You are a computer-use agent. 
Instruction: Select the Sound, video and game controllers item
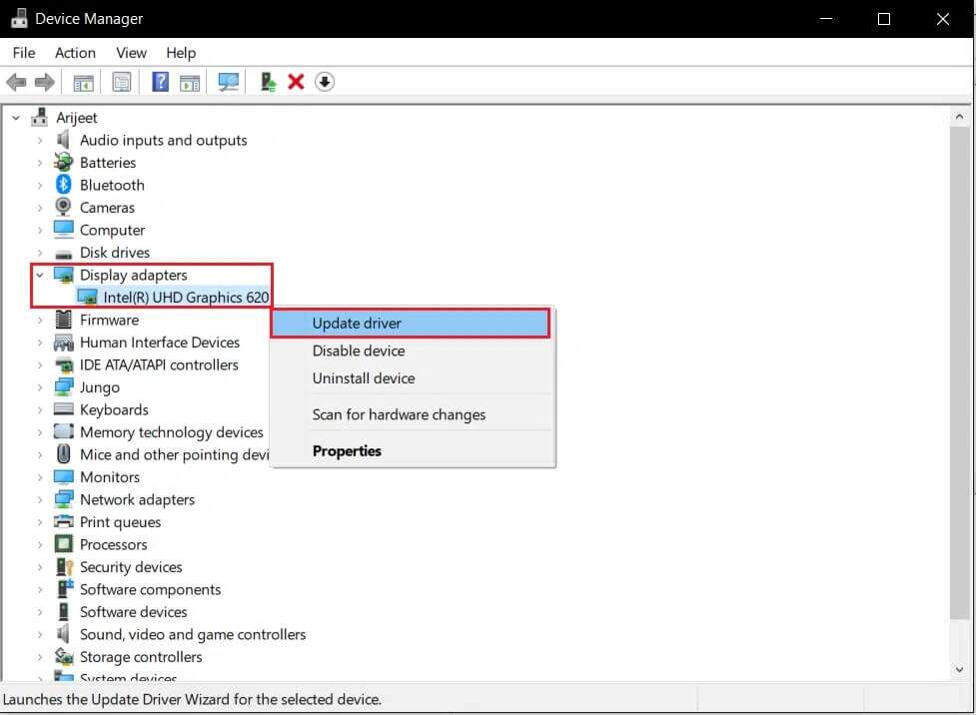(x=192, y=634)
